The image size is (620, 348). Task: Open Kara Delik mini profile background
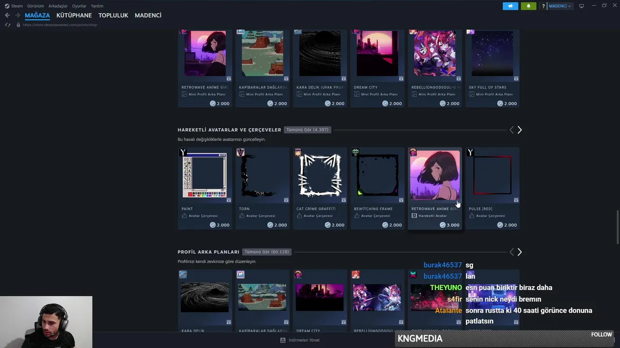coord(320,68)
